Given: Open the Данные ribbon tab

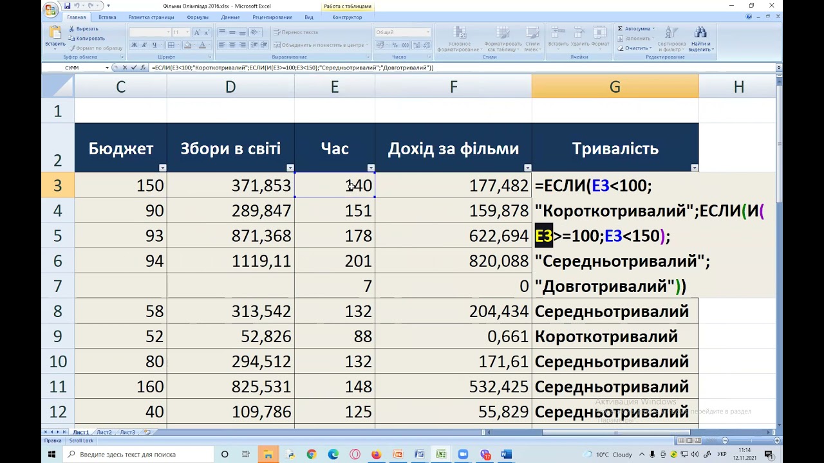Looking at the screenshot, I should 230,17.
